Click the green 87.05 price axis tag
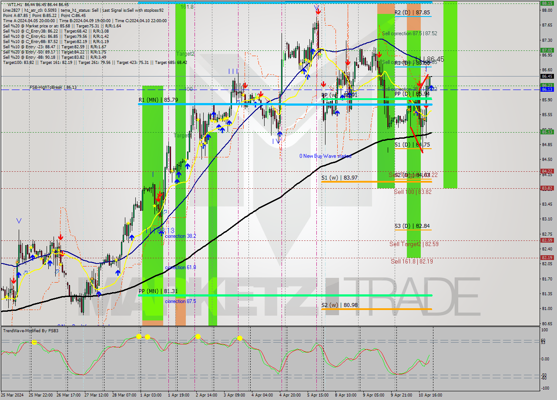This screenshot has width=557, height=400. coord(547,50)
